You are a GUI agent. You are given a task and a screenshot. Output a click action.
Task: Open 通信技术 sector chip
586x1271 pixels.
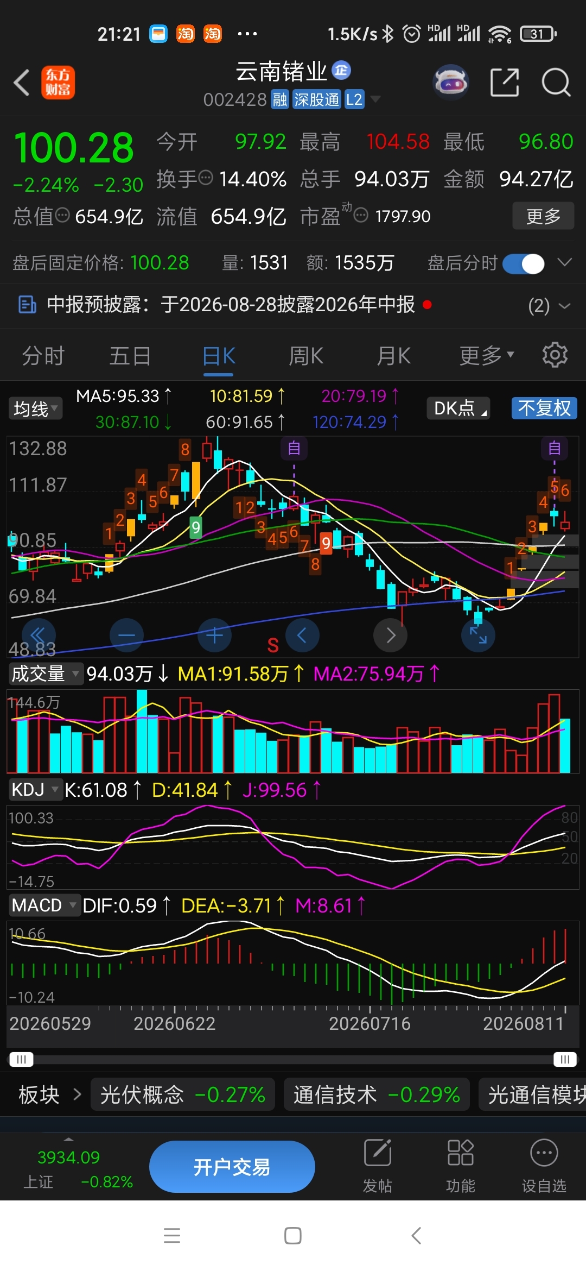(377, 1094)
